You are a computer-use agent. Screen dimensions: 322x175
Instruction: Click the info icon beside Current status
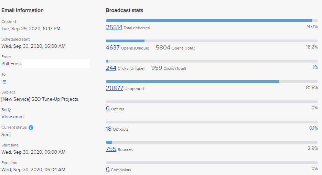click(31, 128)
